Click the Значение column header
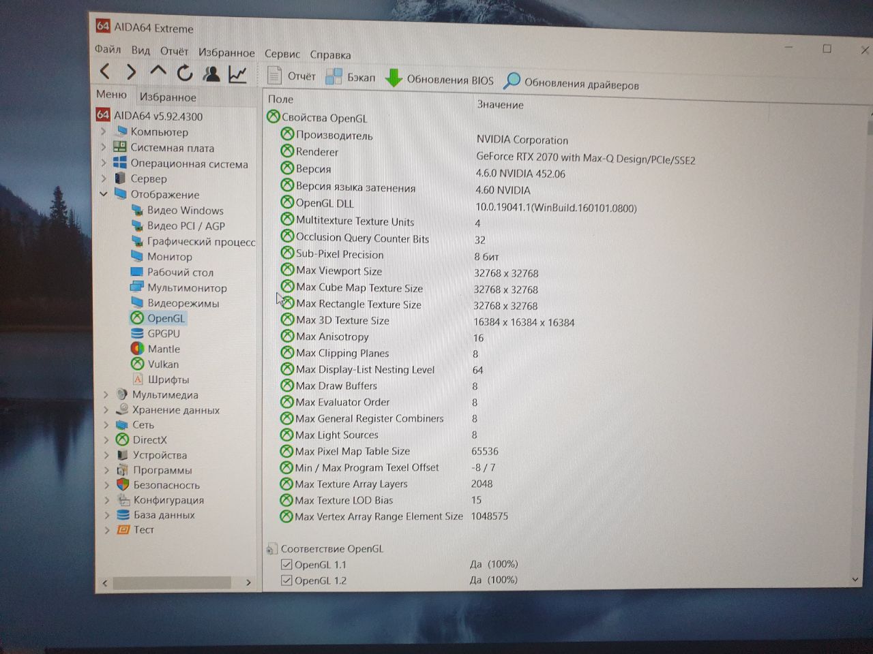 point(500,104)
